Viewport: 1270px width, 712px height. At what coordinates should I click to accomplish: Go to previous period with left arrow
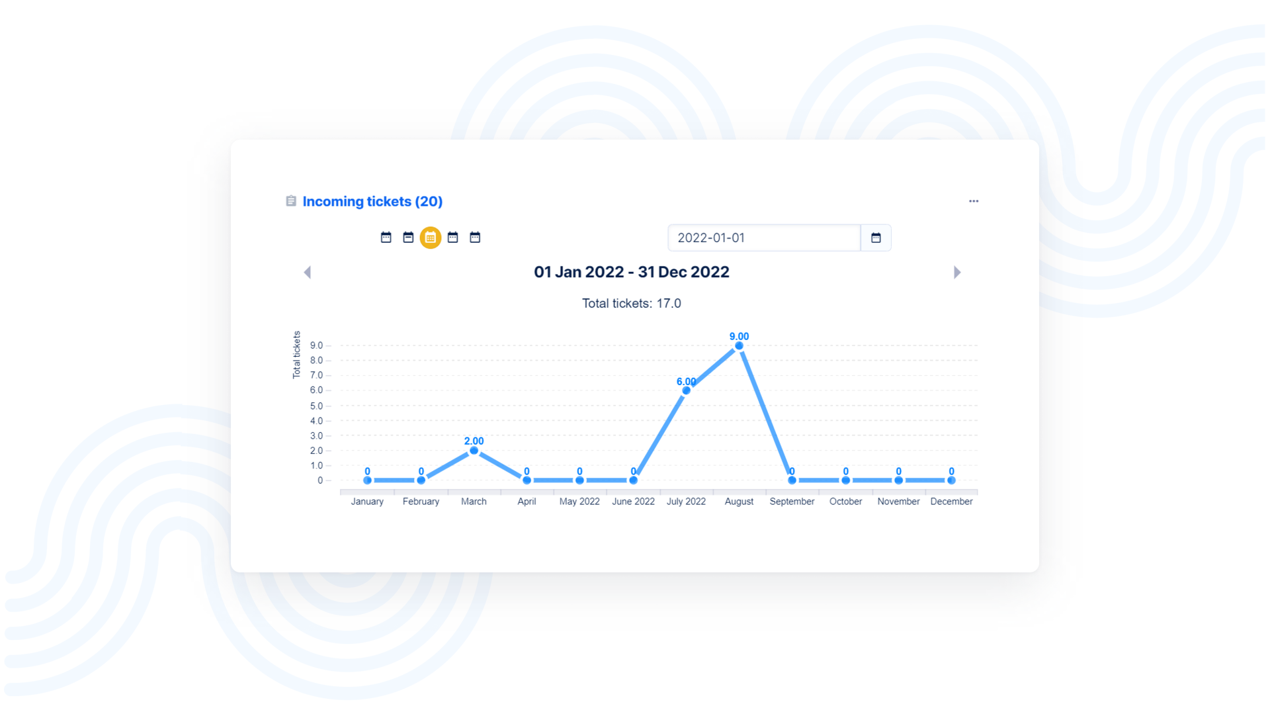[x=307, y=273]
